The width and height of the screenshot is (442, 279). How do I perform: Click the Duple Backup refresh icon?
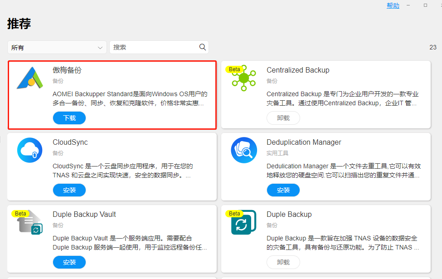[243, 222]
